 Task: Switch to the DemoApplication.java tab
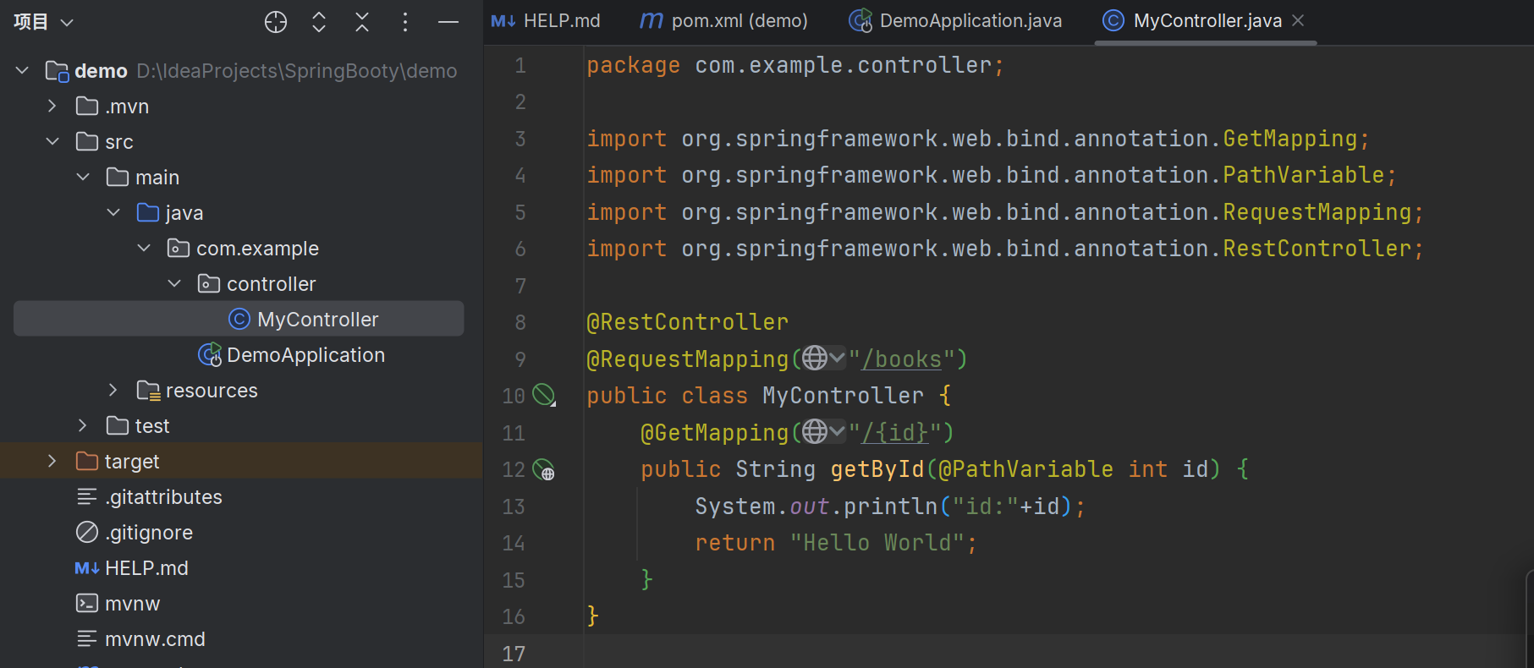point(955,21)
